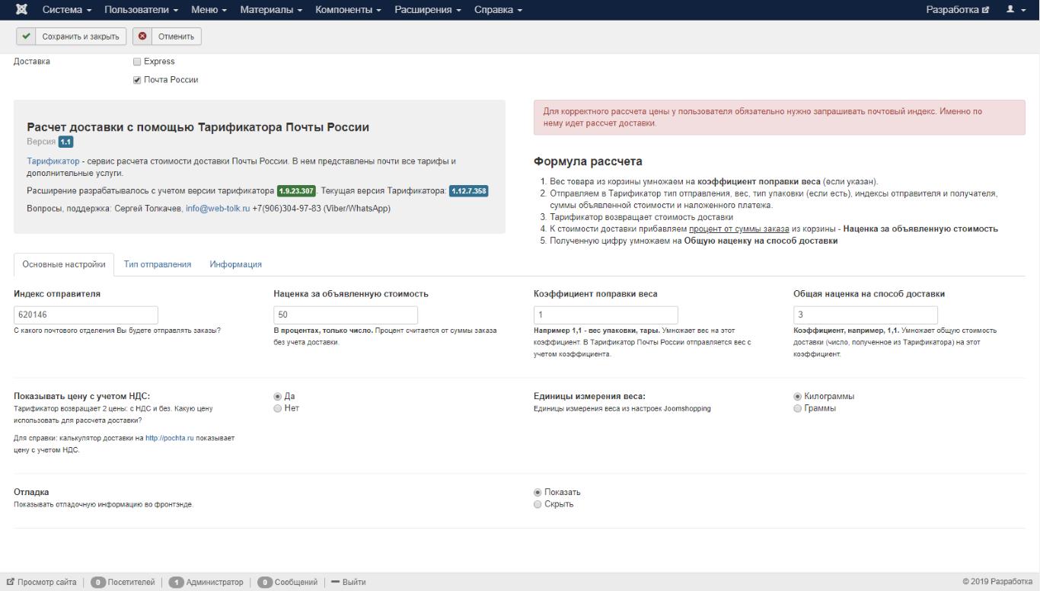This screenshot has height=591, width=1040.
Task: Expand the Расширения dropdown menu
Action: pyautogui.click(x=428, y=10)
